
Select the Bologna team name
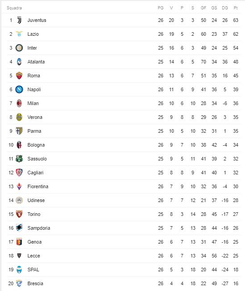pyautogui.click(x=36, y=145)
